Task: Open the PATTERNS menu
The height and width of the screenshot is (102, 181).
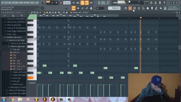Action: (x=15, y=3)
